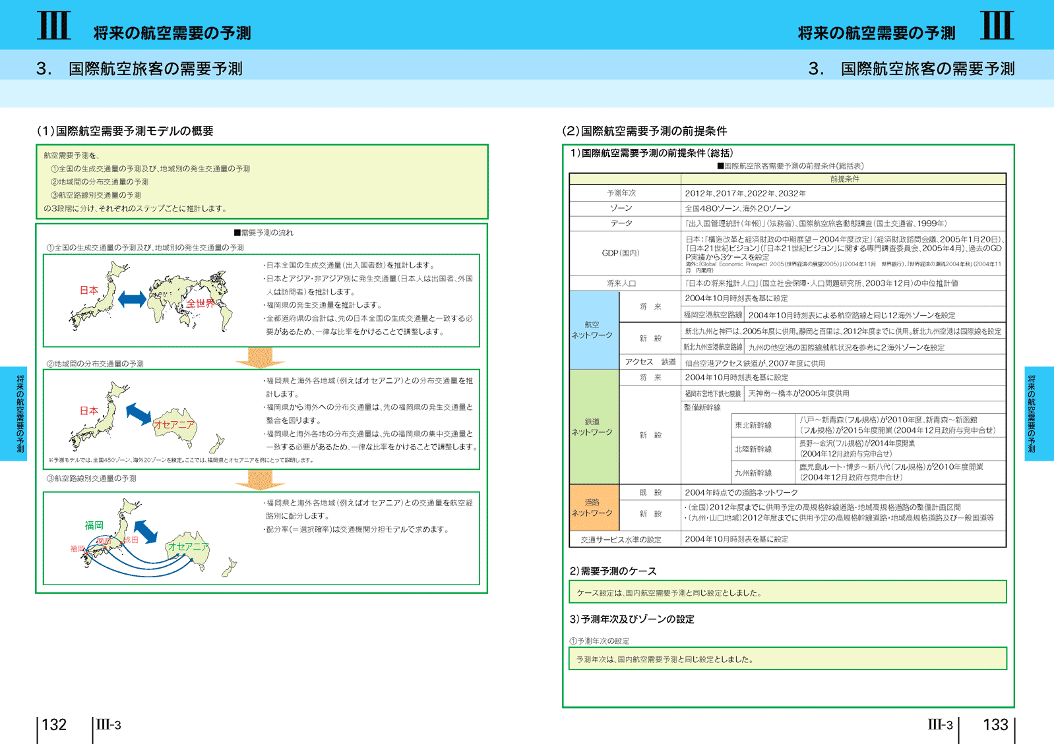The height and width of the screenshot is (744, 1054).
Task: Click the orange 道路ネットワーク cell
Action: 594,507
